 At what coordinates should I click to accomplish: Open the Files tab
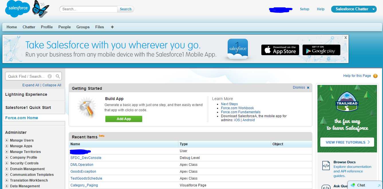point(100,27)
